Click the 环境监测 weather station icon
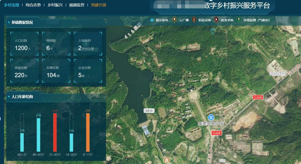 (238, 20)
